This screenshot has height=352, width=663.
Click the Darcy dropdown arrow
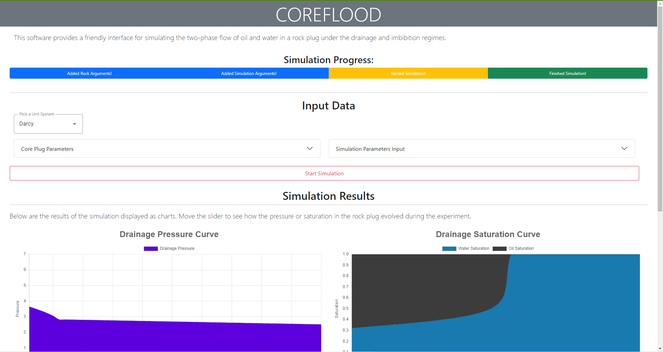tap(75, 124)
